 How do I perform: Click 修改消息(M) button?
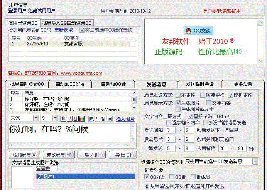(59, 155)
